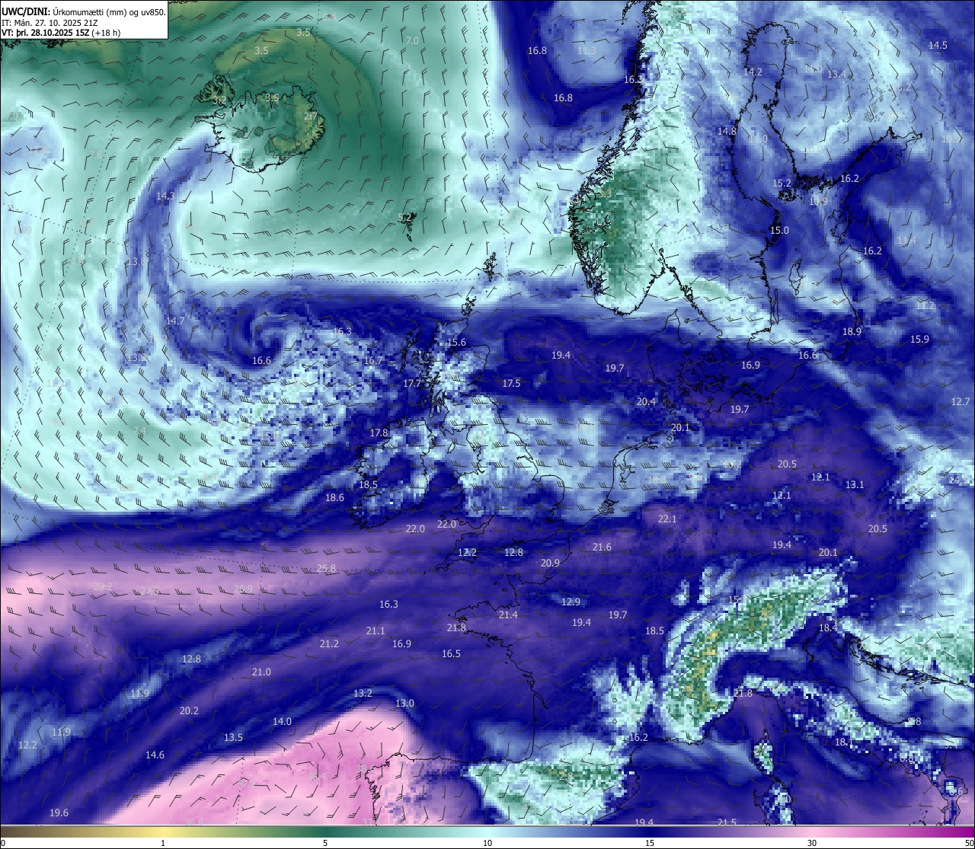Click the 12.9 value map label
This screenshot has height=849, width=975.
[x=571, y=602]
